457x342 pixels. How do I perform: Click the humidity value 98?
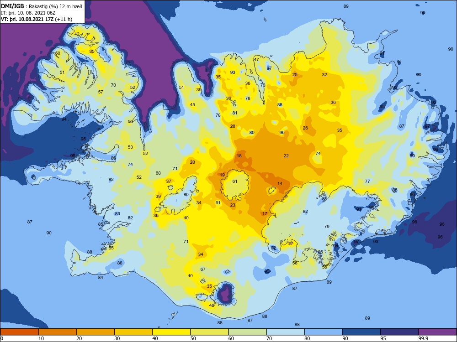click(335, 246)
